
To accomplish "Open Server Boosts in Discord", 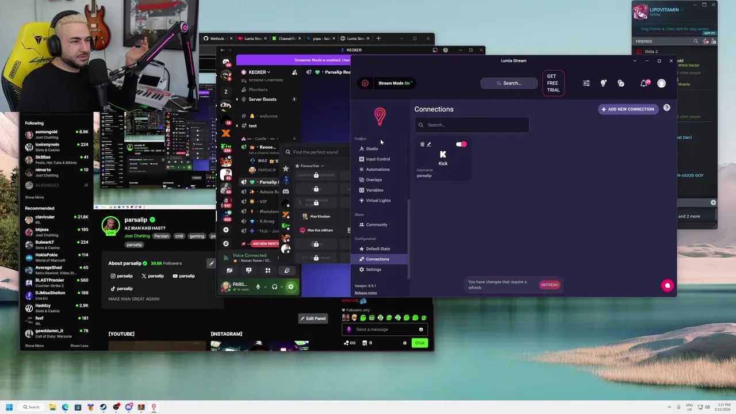I will tap(267, 99).
